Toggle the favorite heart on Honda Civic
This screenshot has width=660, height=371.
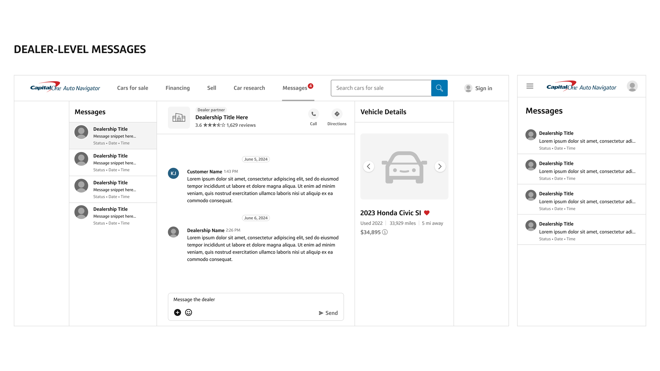pos(427,213)
